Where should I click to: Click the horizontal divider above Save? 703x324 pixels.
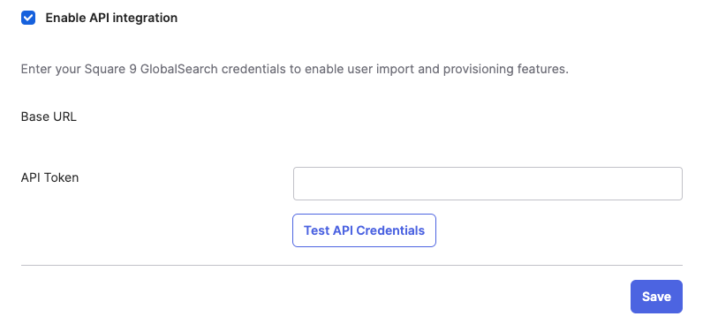351,265
